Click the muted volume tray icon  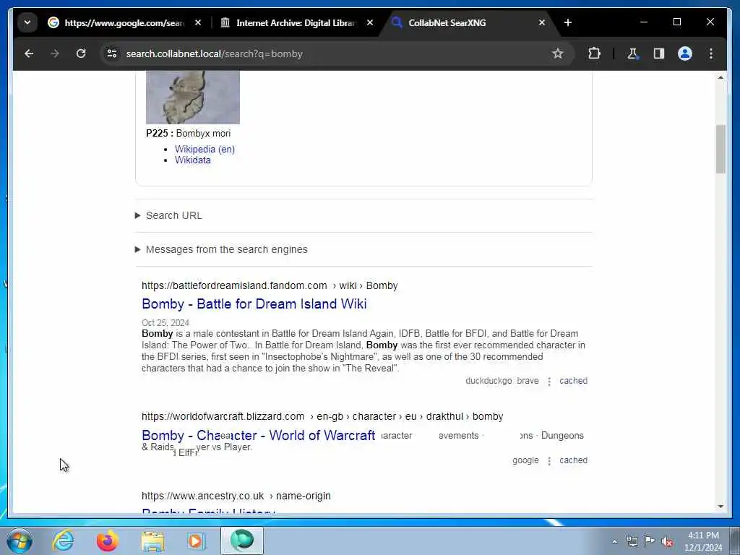(667, 542)
